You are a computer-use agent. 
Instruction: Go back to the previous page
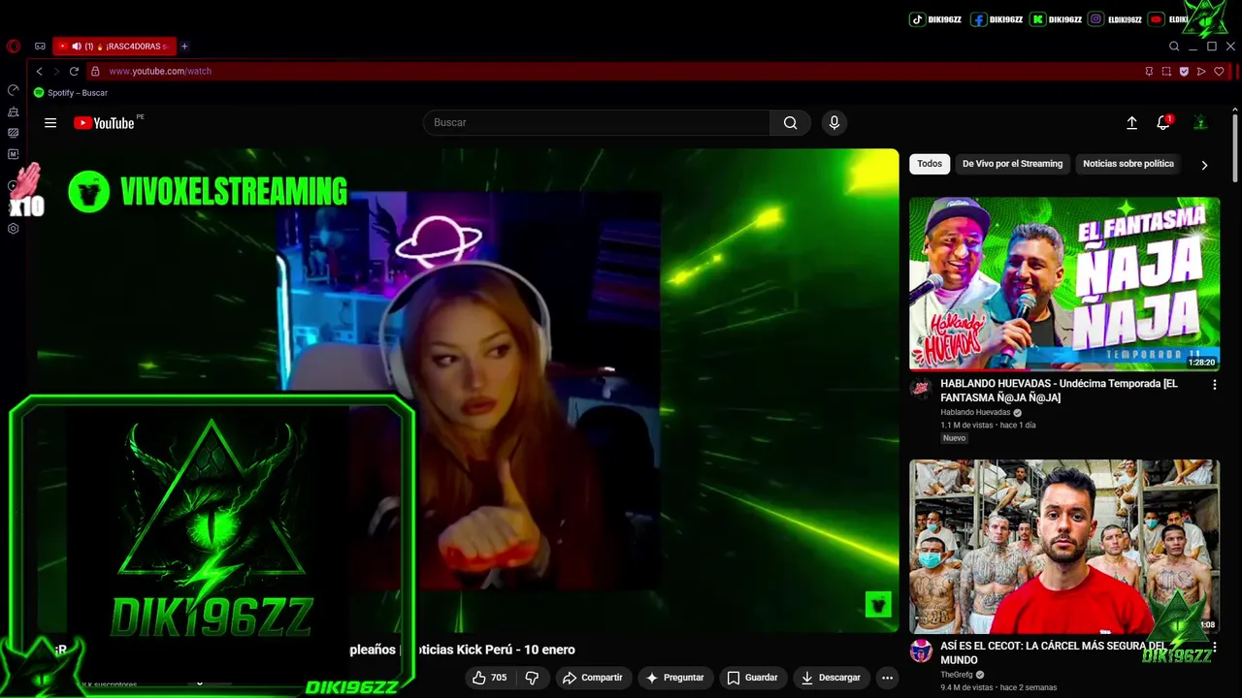pyautogui.click(x=39, y=71)
